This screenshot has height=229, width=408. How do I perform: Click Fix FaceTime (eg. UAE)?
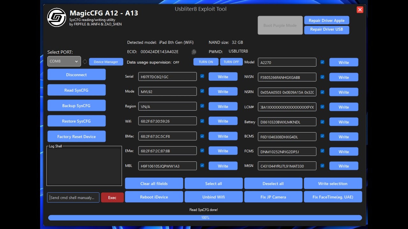coord(333,197)
